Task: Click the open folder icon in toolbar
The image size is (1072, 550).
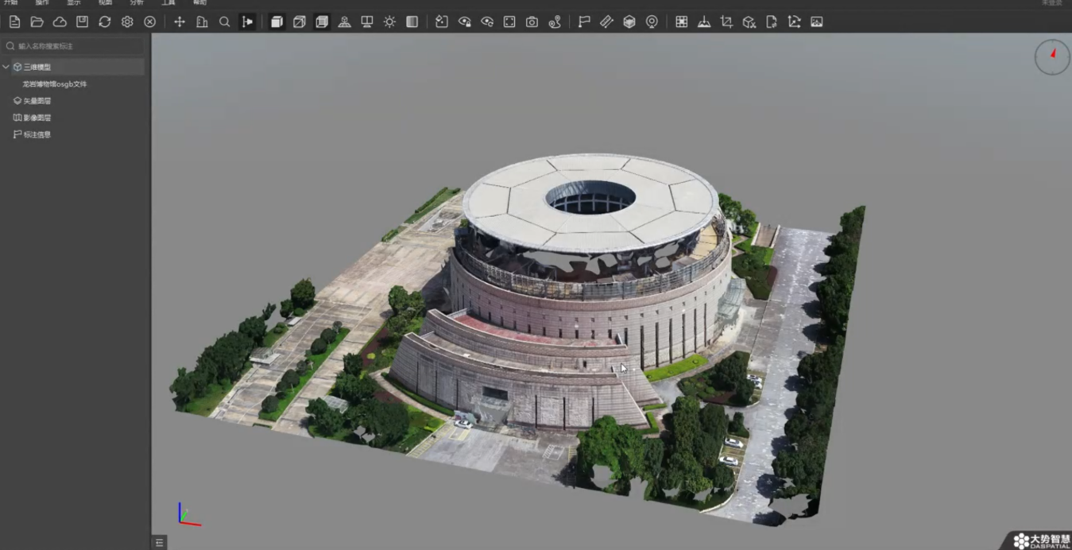Action: click(x=37, y=22)
